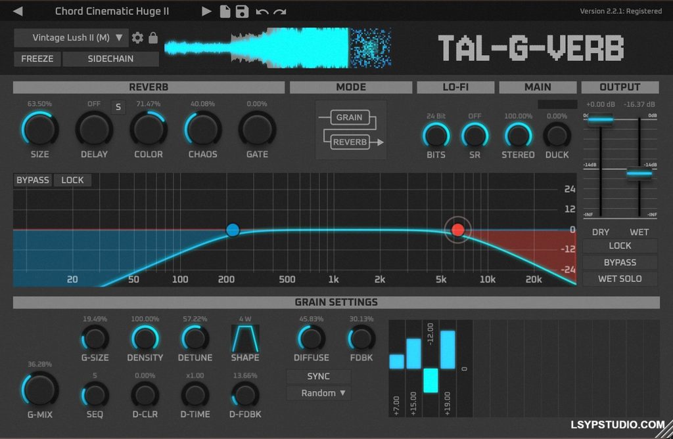Redo the last change
The image size is (673, 439).
click(280, 12)
